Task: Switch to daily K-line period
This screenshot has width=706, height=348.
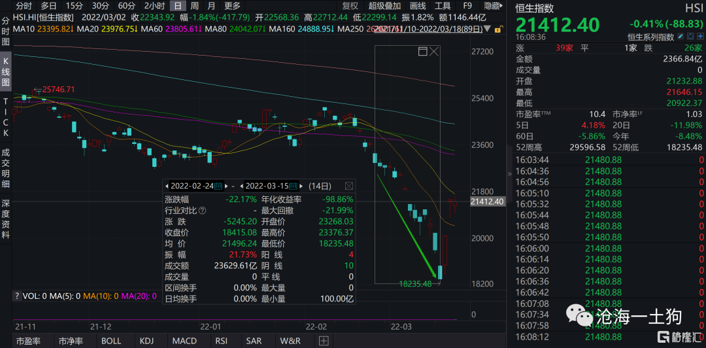Action: (x=177, y=6)
